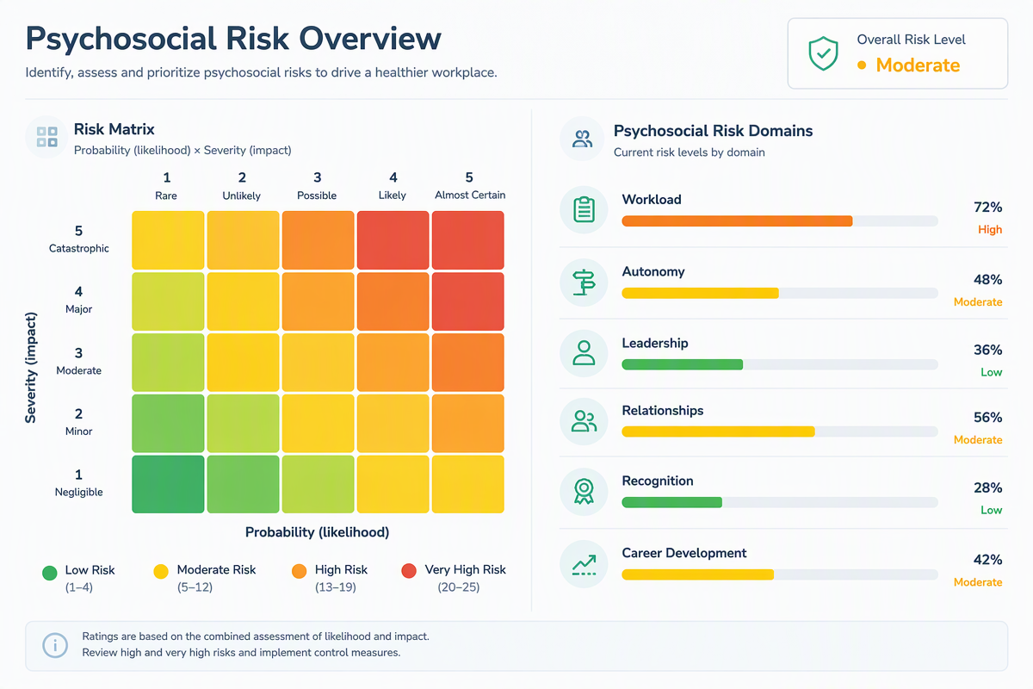Click the '56%' Relationships value
This screenshot has height=689, width=1033.
tap(988, 418)
